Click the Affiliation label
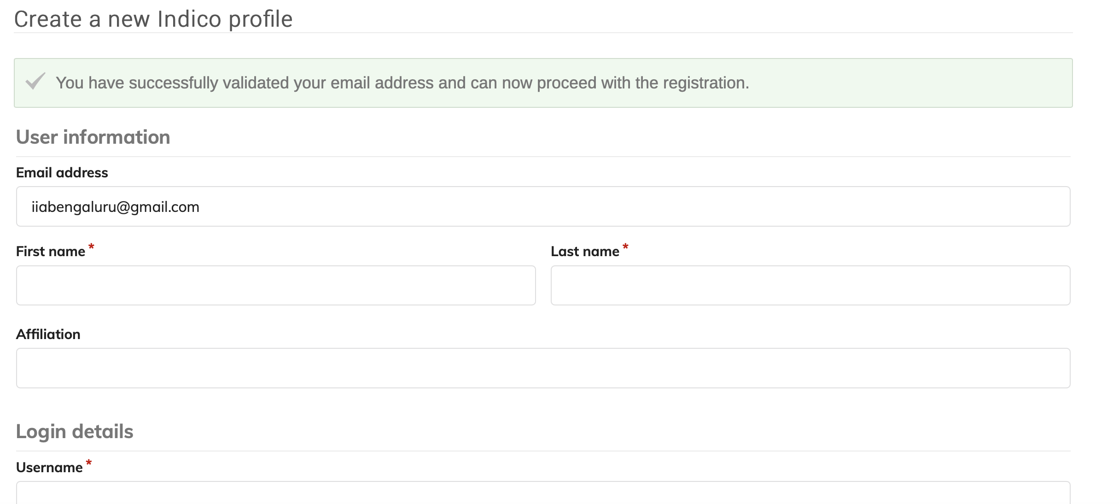 coord(48,334)
